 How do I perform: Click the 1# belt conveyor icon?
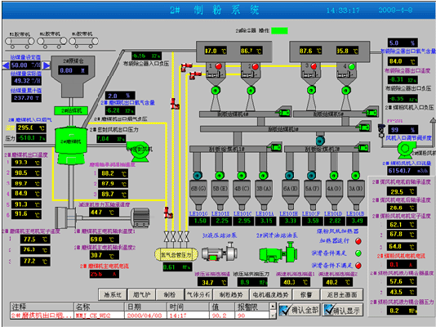20,42
